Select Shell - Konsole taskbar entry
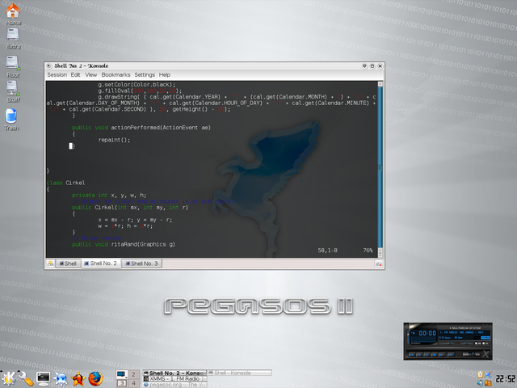 (x=240, y=373)
